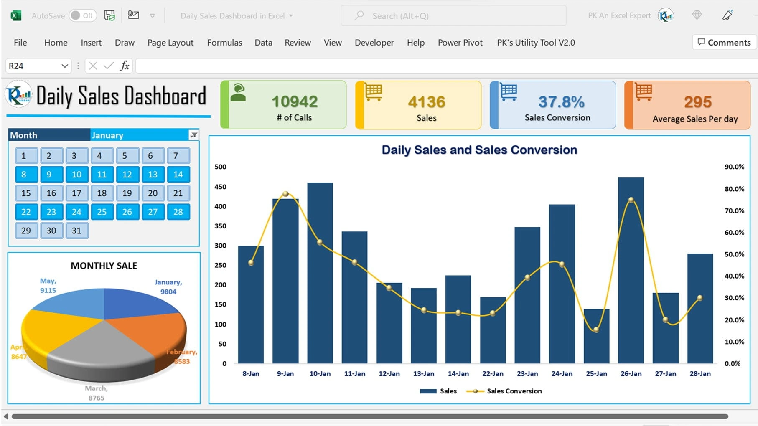
Task: Deselect day 28 in the slicer
Action: (178, 212)
